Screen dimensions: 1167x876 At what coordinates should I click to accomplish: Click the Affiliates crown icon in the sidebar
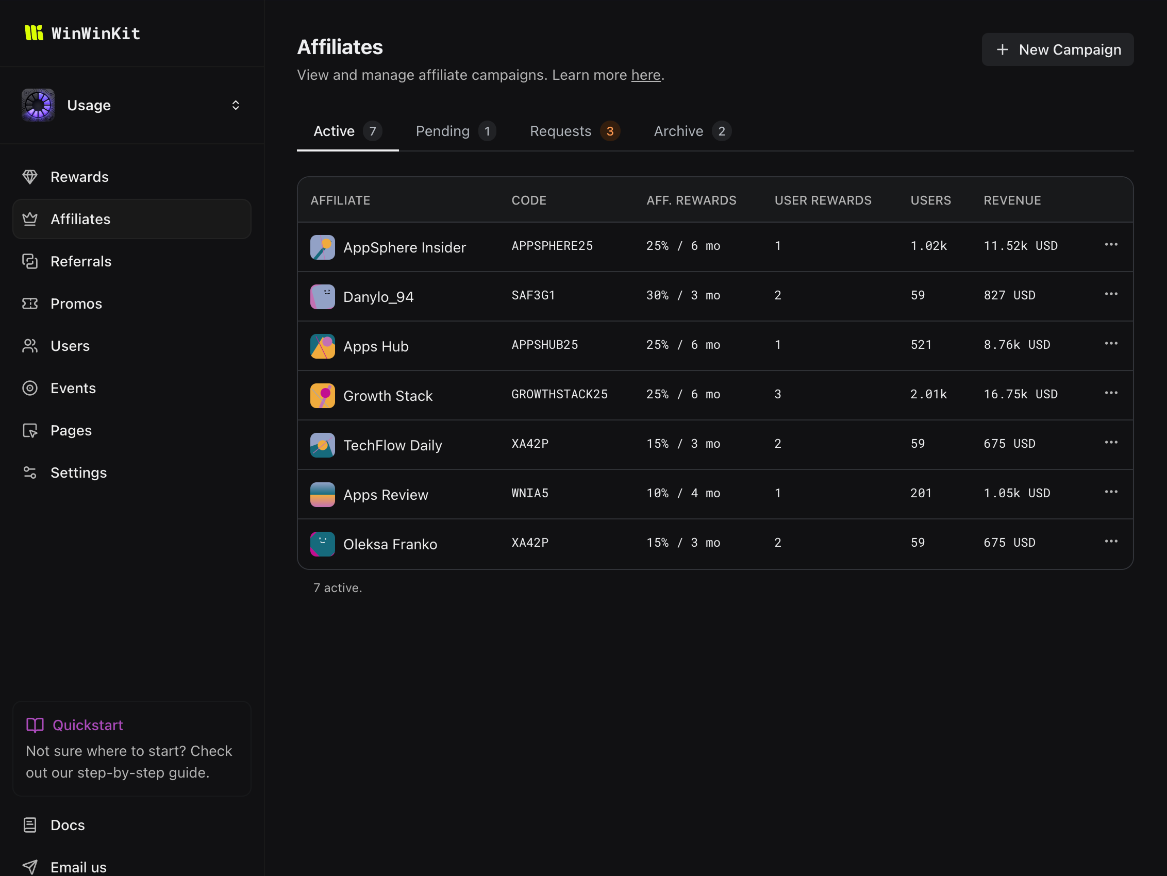pyautogui.click(x=30, y=219)
